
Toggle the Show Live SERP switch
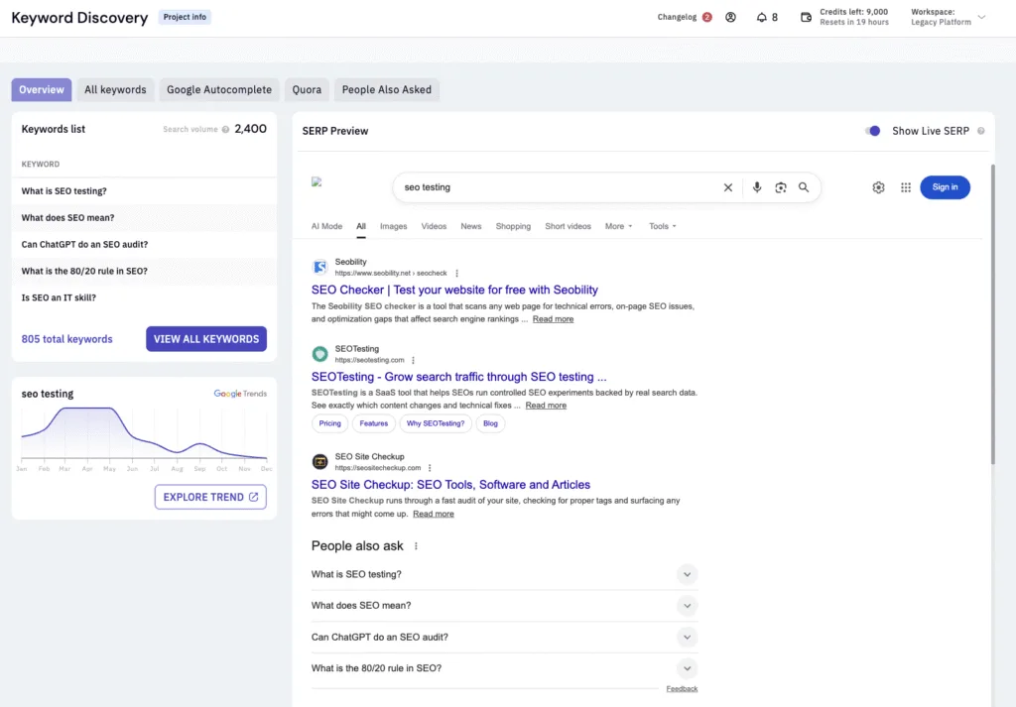click(872, 130)
